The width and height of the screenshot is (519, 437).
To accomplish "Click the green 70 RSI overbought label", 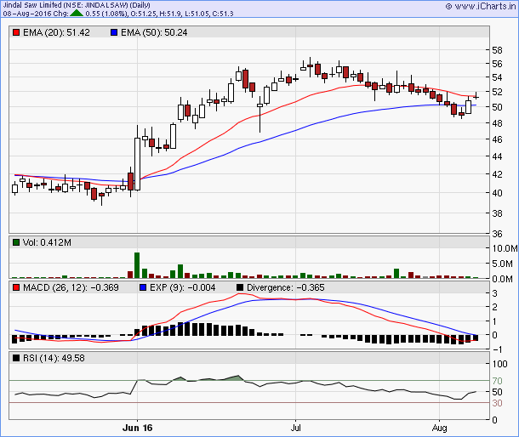I will [x=497, y=381].
